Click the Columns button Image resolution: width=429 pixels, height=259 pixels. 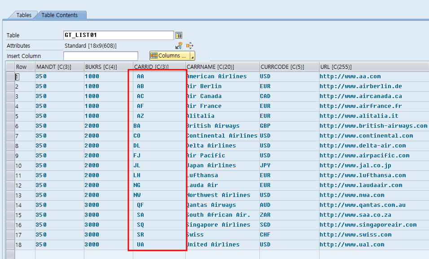pyautogui.click(x=170, y=56)
